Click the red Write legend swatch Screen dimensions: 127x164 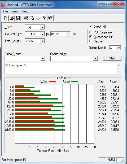(52, 81)
